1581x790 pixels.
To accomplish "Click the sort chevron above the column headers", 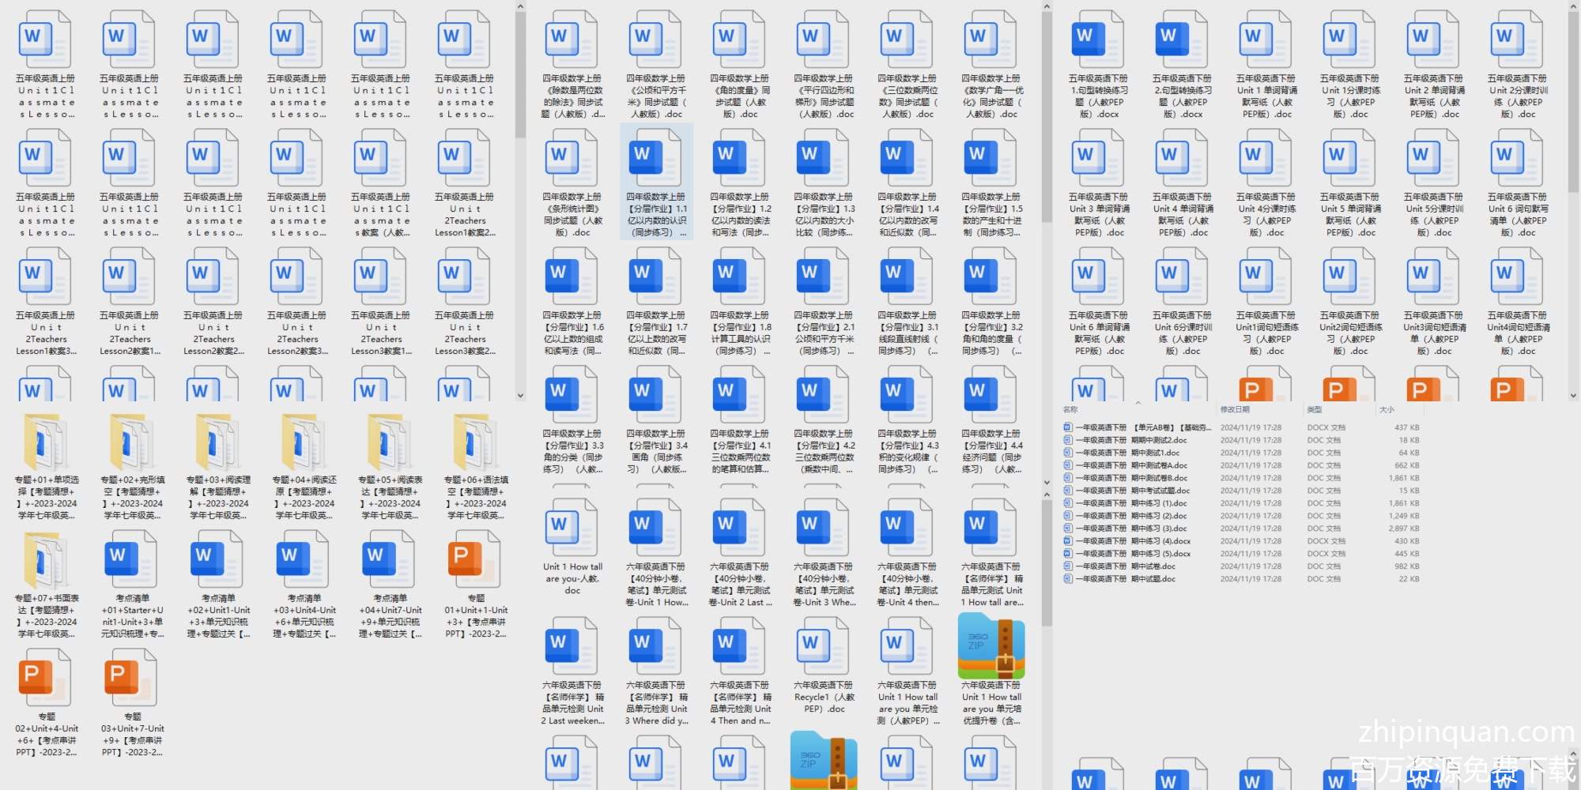I will click(x=1138, y=403).
